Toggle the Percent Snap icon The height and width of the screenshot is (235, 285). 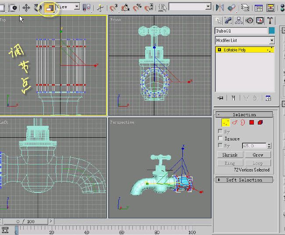(x=137, y=7)
